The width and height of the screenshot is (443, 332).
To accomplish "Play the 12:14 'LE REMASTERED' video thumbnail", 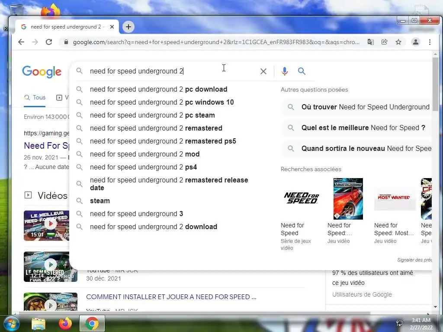I will (x=50, y=267).
